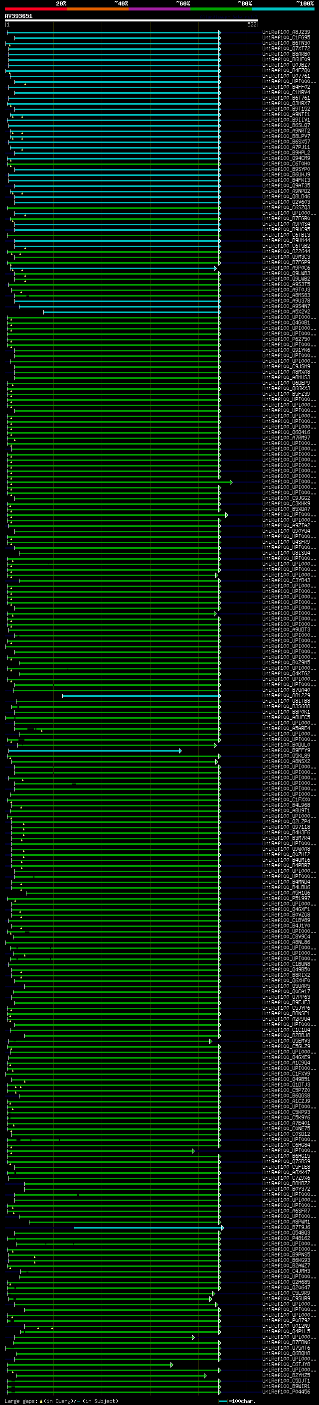Screen dimensions: 319x1405
Task: Click the arrowhead ending the A8J239 bar
Action: click(x=220, y=33)
